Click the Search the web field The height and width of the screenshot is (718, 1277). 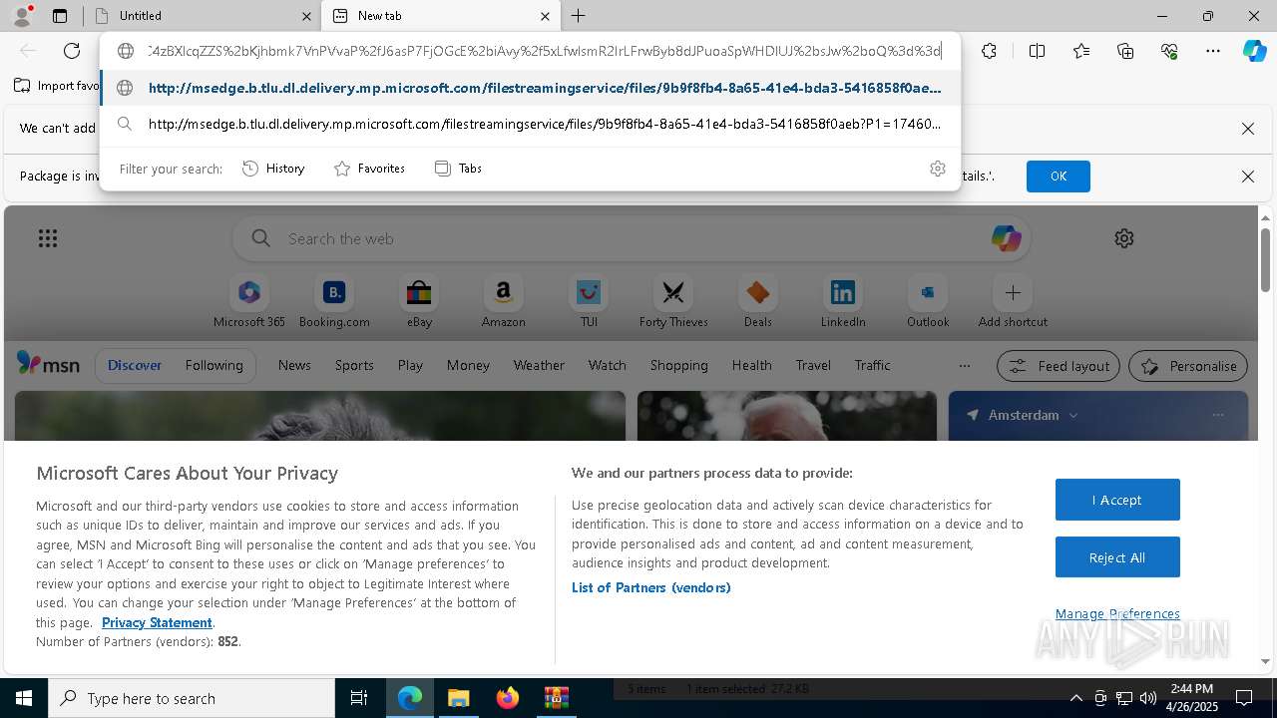(x=631, y=239)
